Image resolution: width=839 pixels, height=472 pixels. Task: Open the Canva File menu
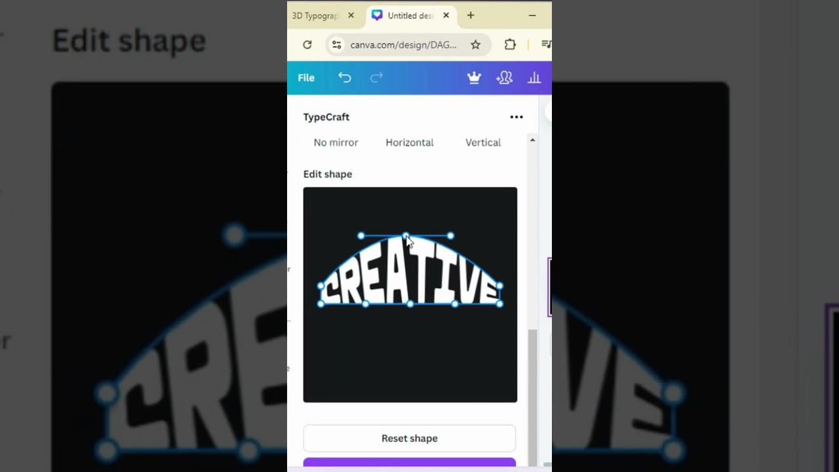pos(306,78)
